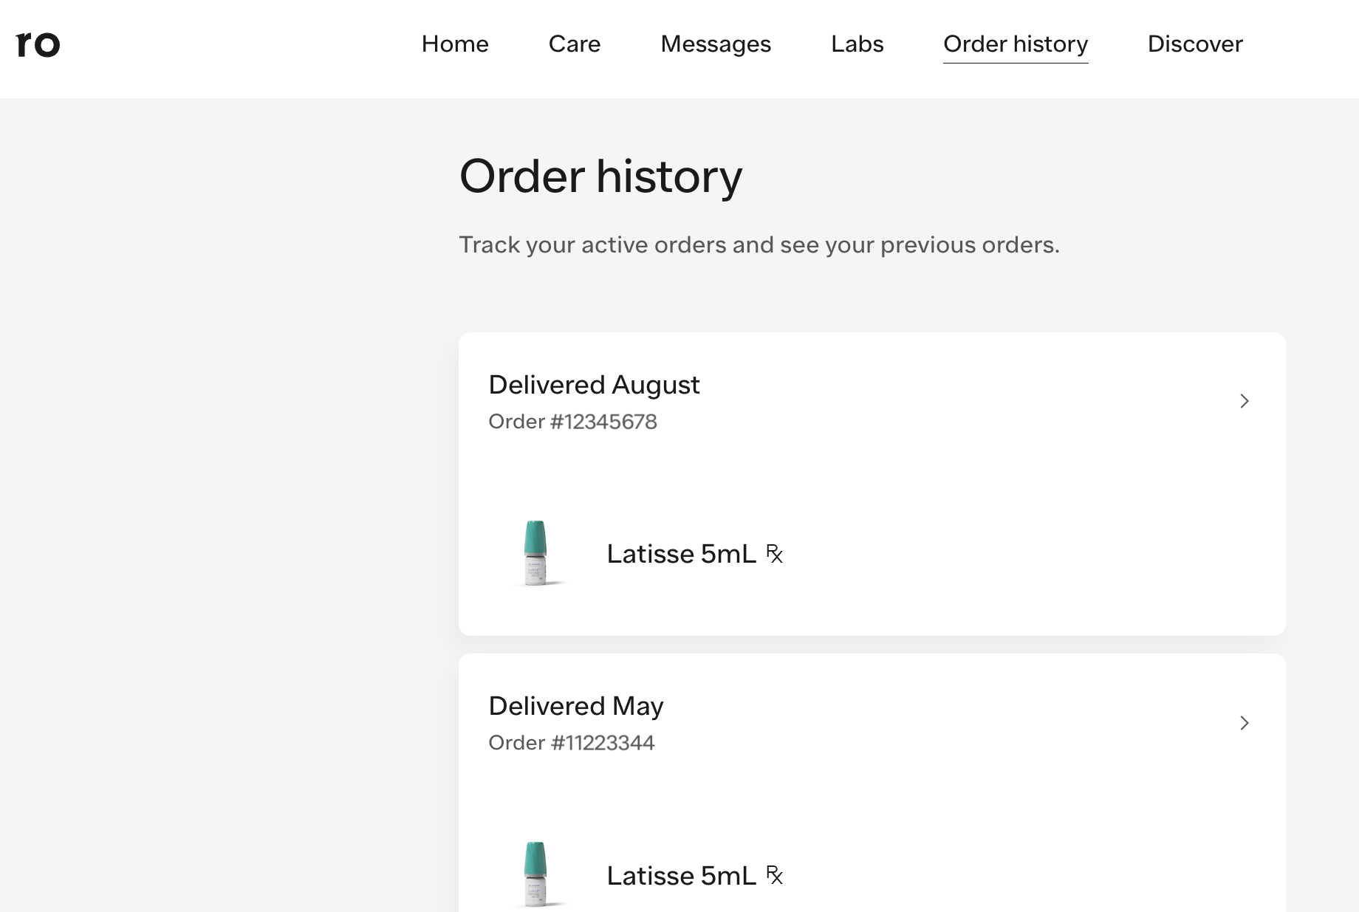Click the Latisse bottle thumbnail in August order
The width and height of the screenshot is (1359, 912).
[x=535, y=553]
